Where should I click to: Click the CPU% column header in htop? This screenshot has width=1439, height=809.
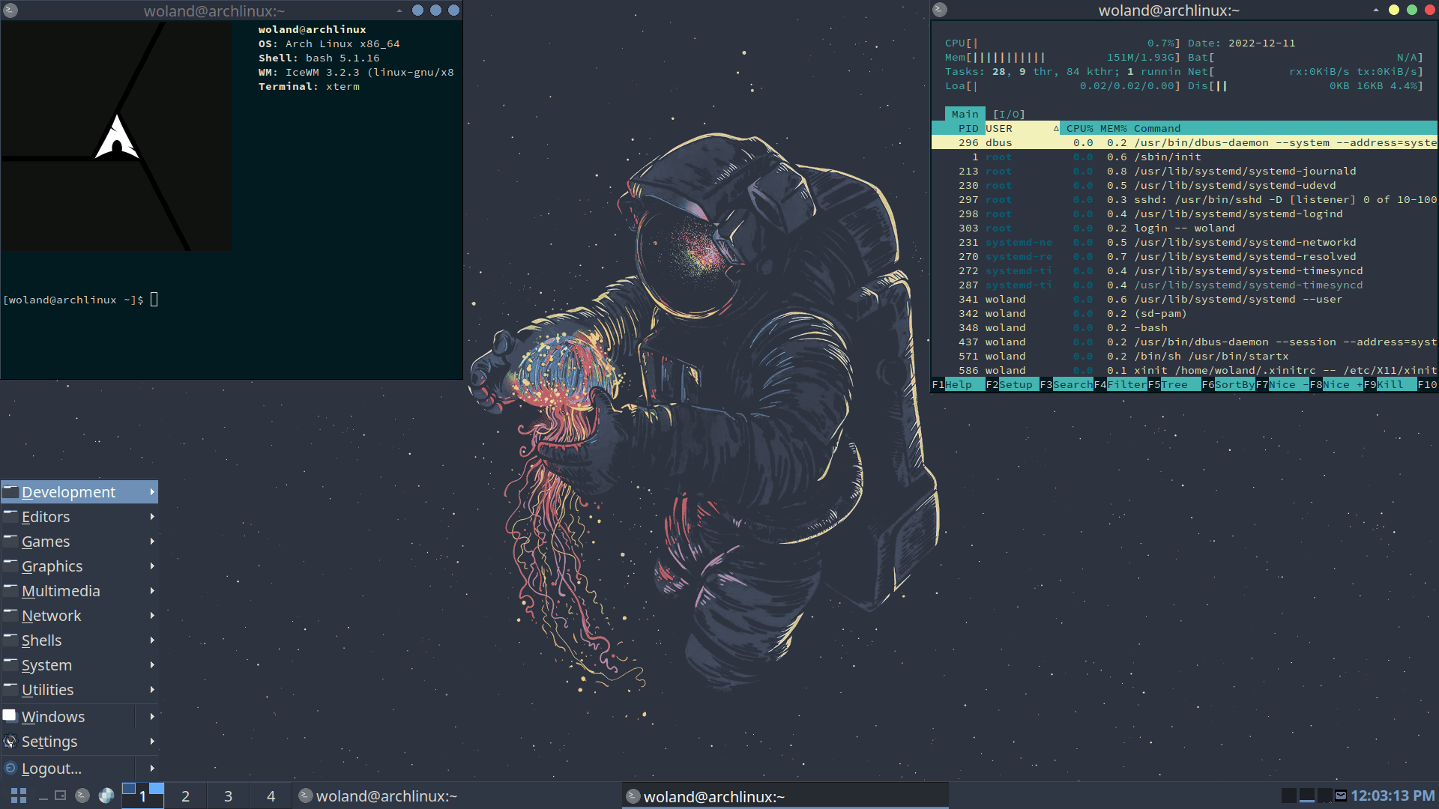[x=1079, y=128]
